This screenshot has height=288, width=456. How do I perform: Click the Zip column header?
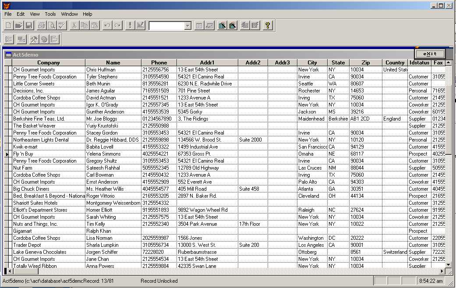pyautogui.click(x=366, y=63)
